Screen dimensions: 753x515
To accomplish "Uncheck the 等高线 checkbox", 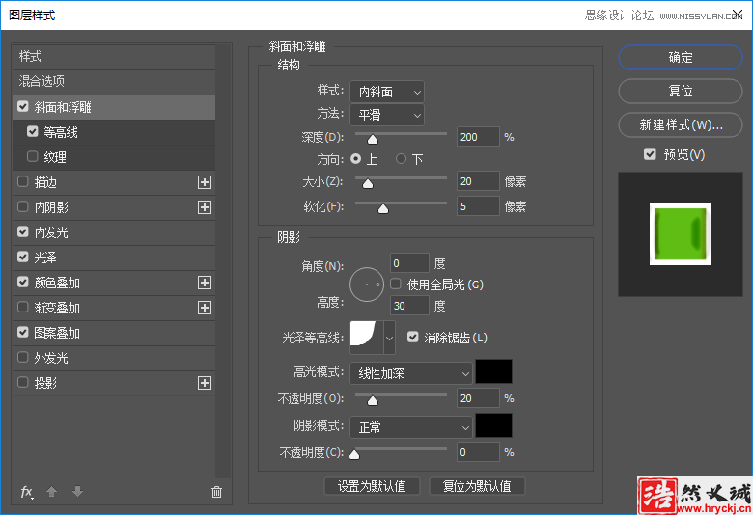I will click(32, 131).
